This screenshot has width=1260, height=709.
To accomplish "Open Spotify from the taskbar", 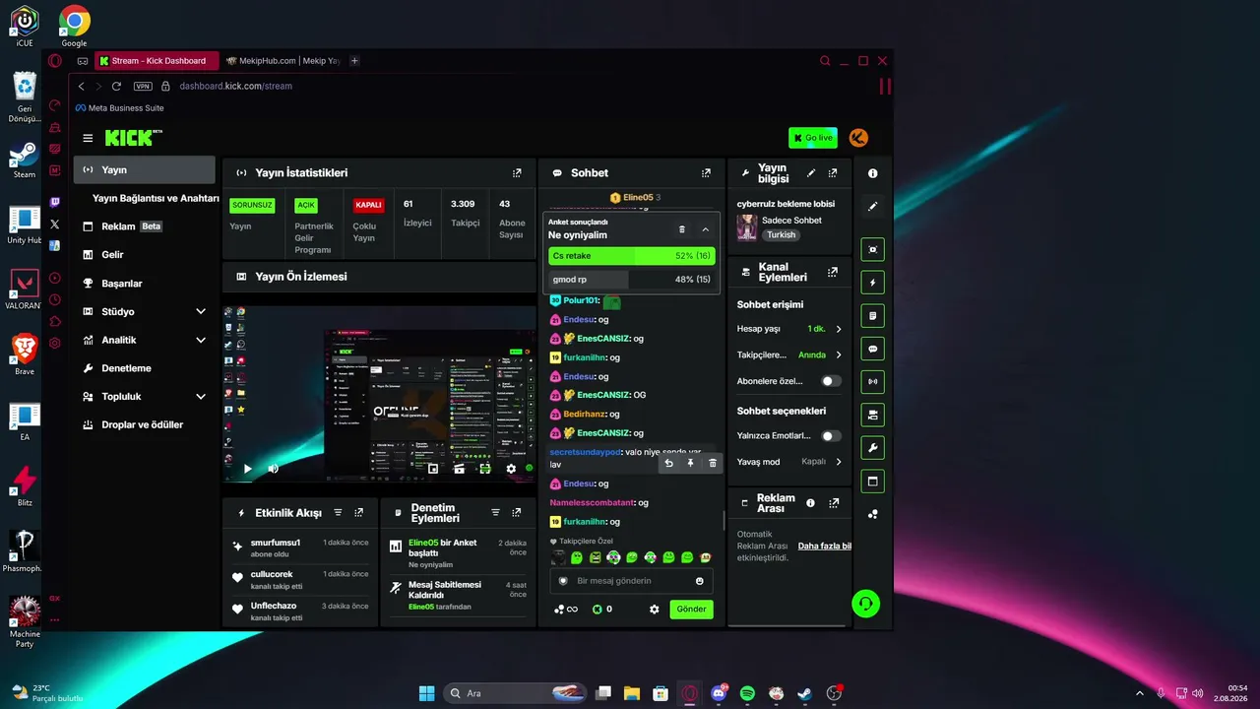I will click(747, 693).
